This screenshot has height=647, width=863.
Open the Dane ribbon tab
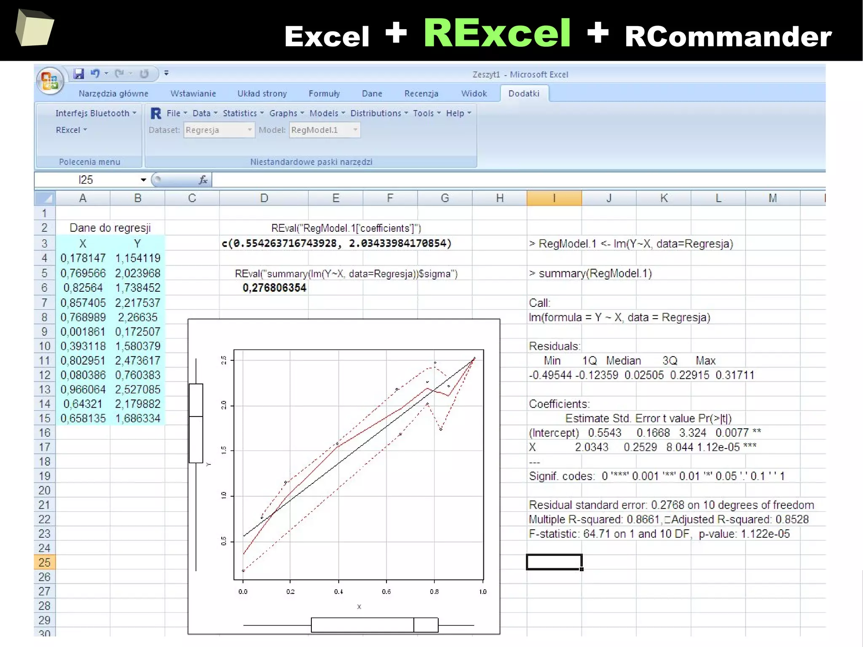point(372,94)
